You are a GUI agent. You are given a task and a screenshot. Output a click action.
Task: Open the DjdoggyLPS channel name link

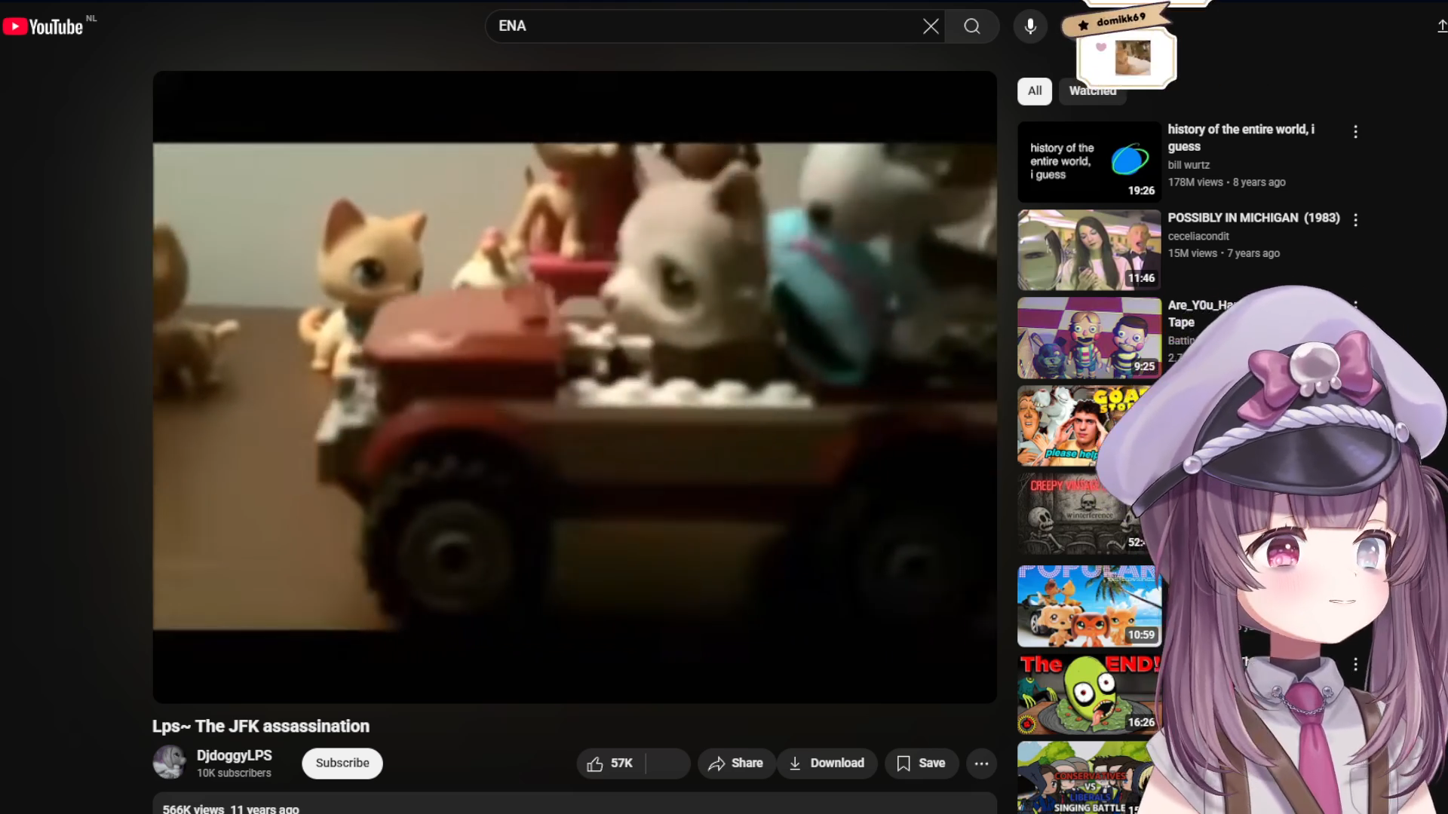[x=234, y=755]
